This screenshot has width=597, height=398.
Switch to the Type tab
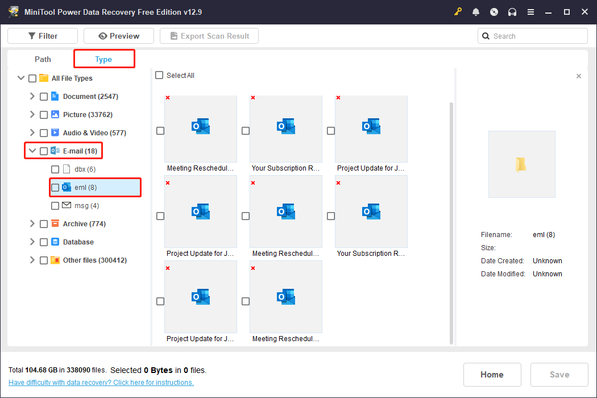[x=103, y=59]
